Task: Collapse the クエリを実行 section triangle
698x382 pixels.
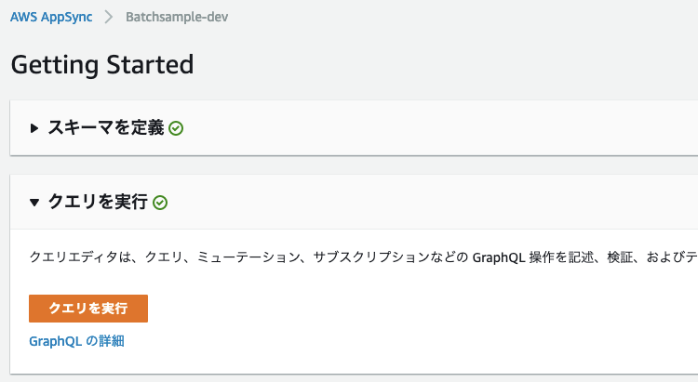Action: (x=34, y=203)
